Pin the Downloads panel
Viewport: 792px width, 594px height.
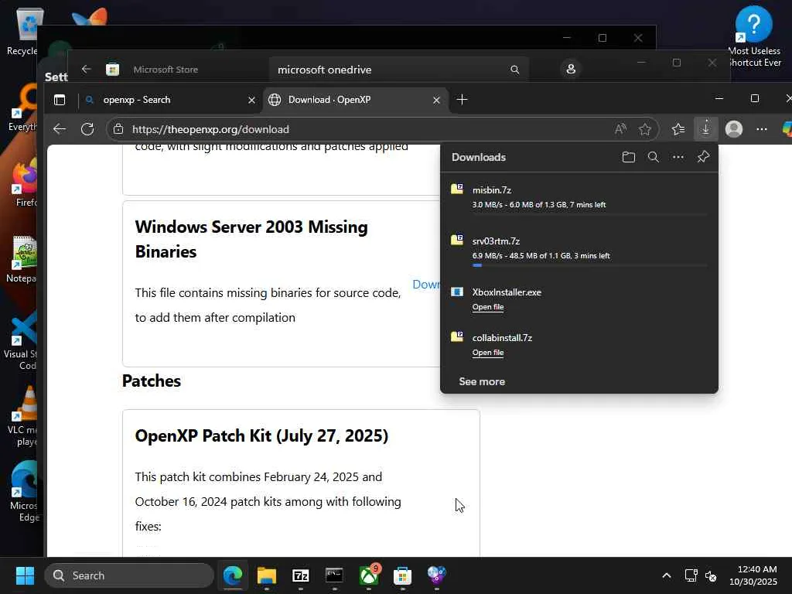tap(703, 157)
